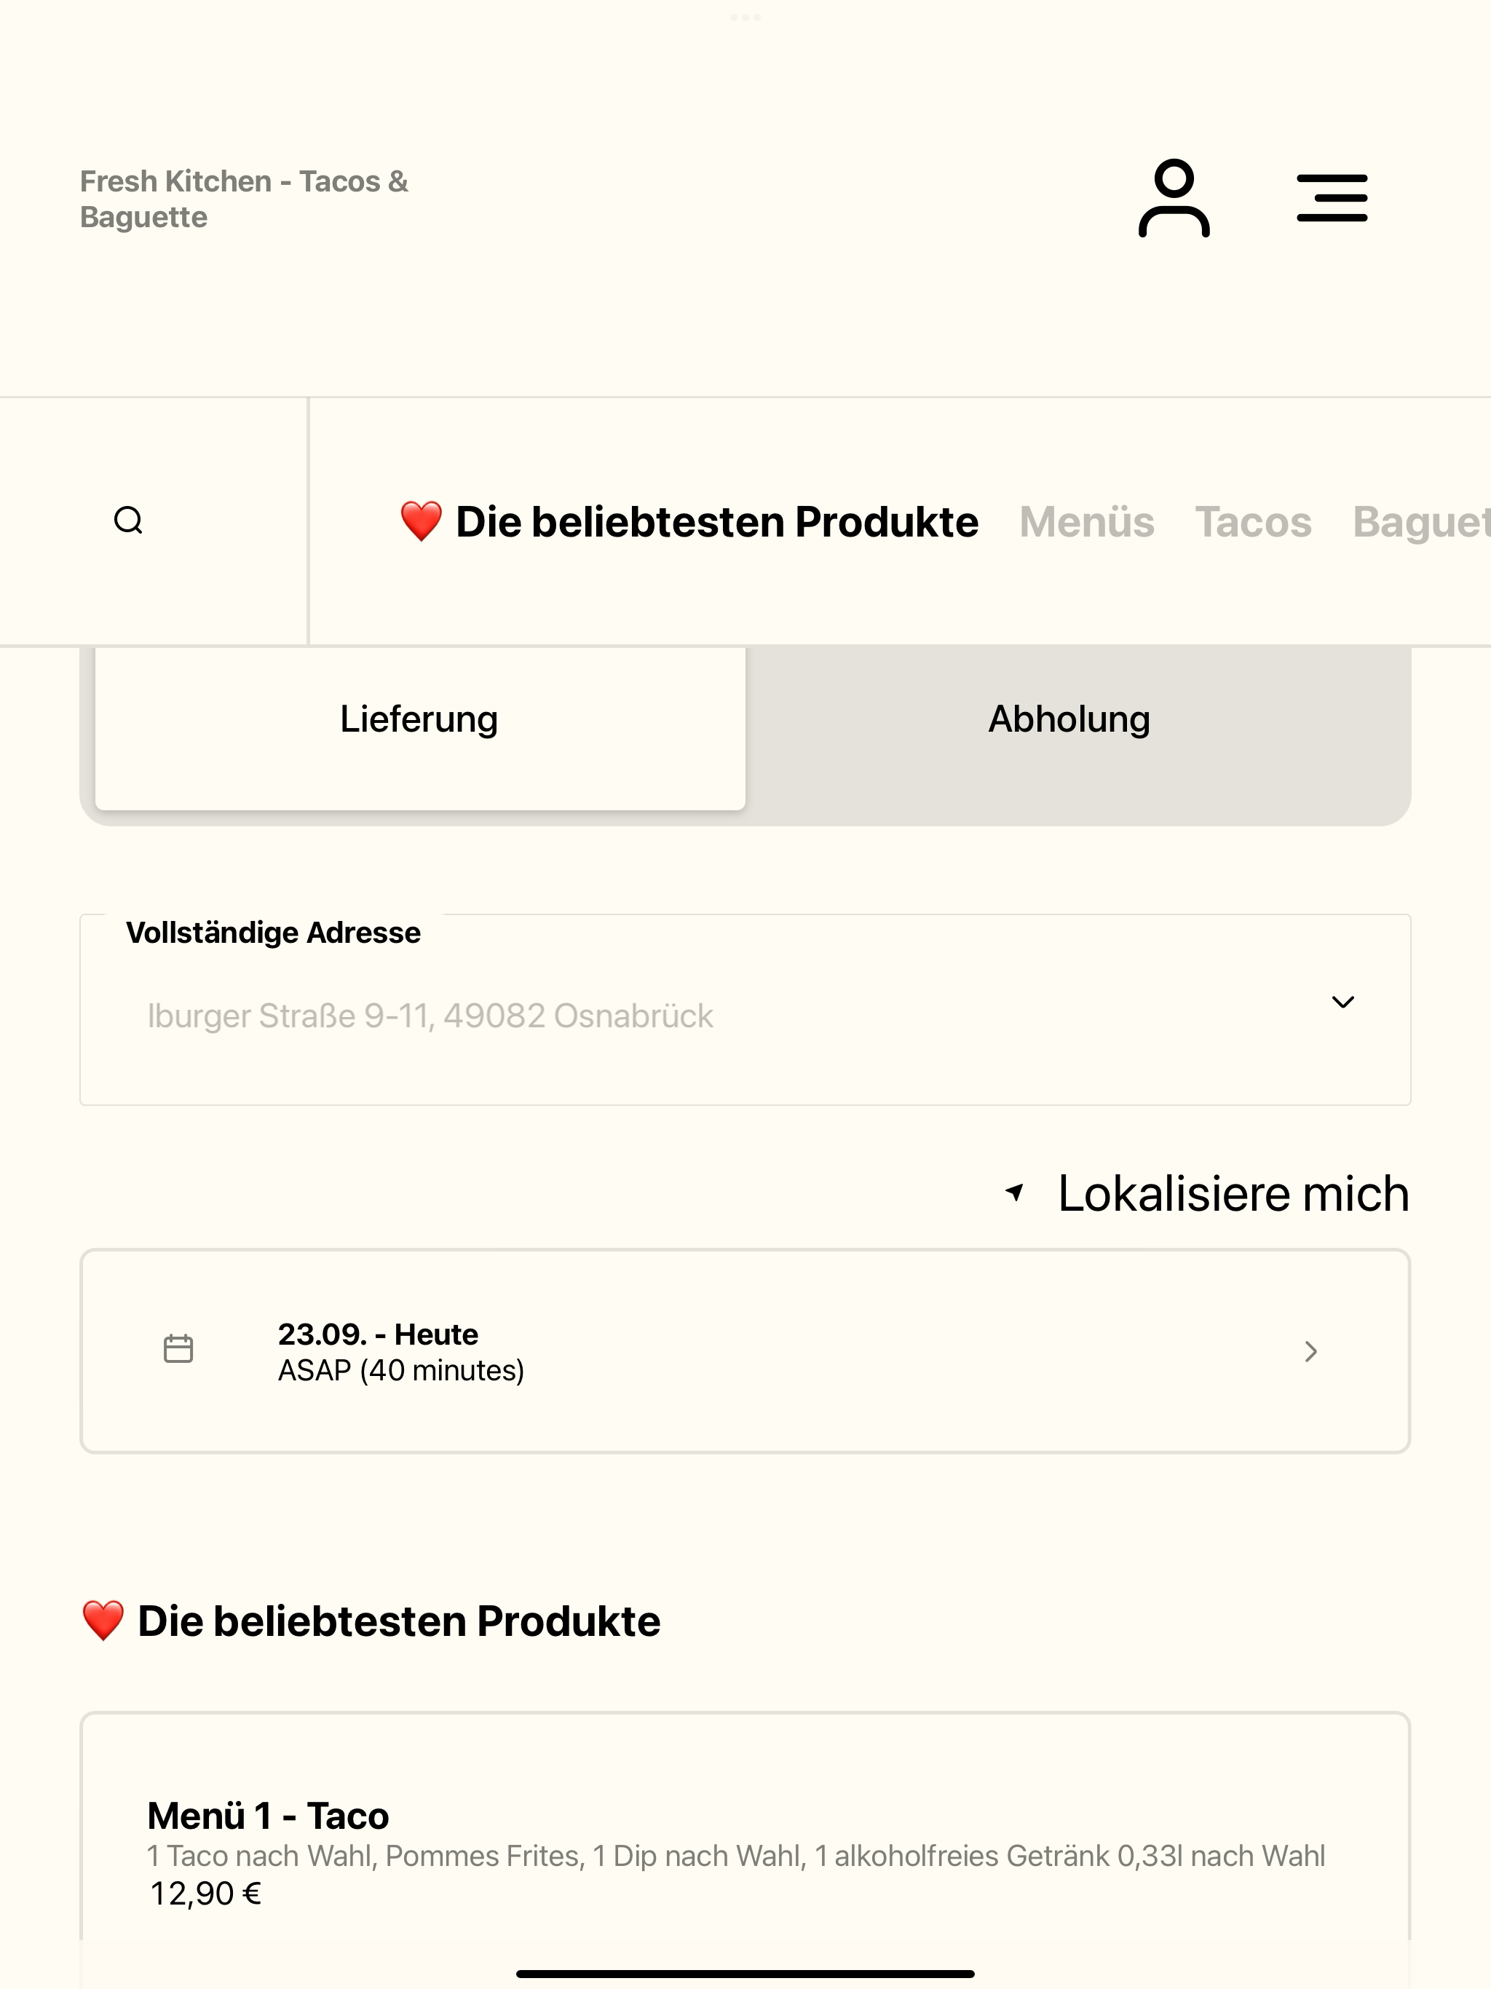Go to the Tacos category tab
Screen dimensions: 1491x1989
(1253, 521)
